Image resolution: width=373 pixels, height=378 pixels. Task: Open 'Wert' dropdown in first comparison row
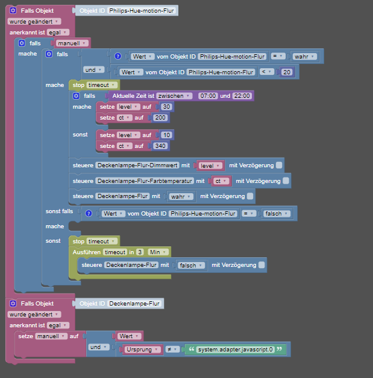point(142,56)
